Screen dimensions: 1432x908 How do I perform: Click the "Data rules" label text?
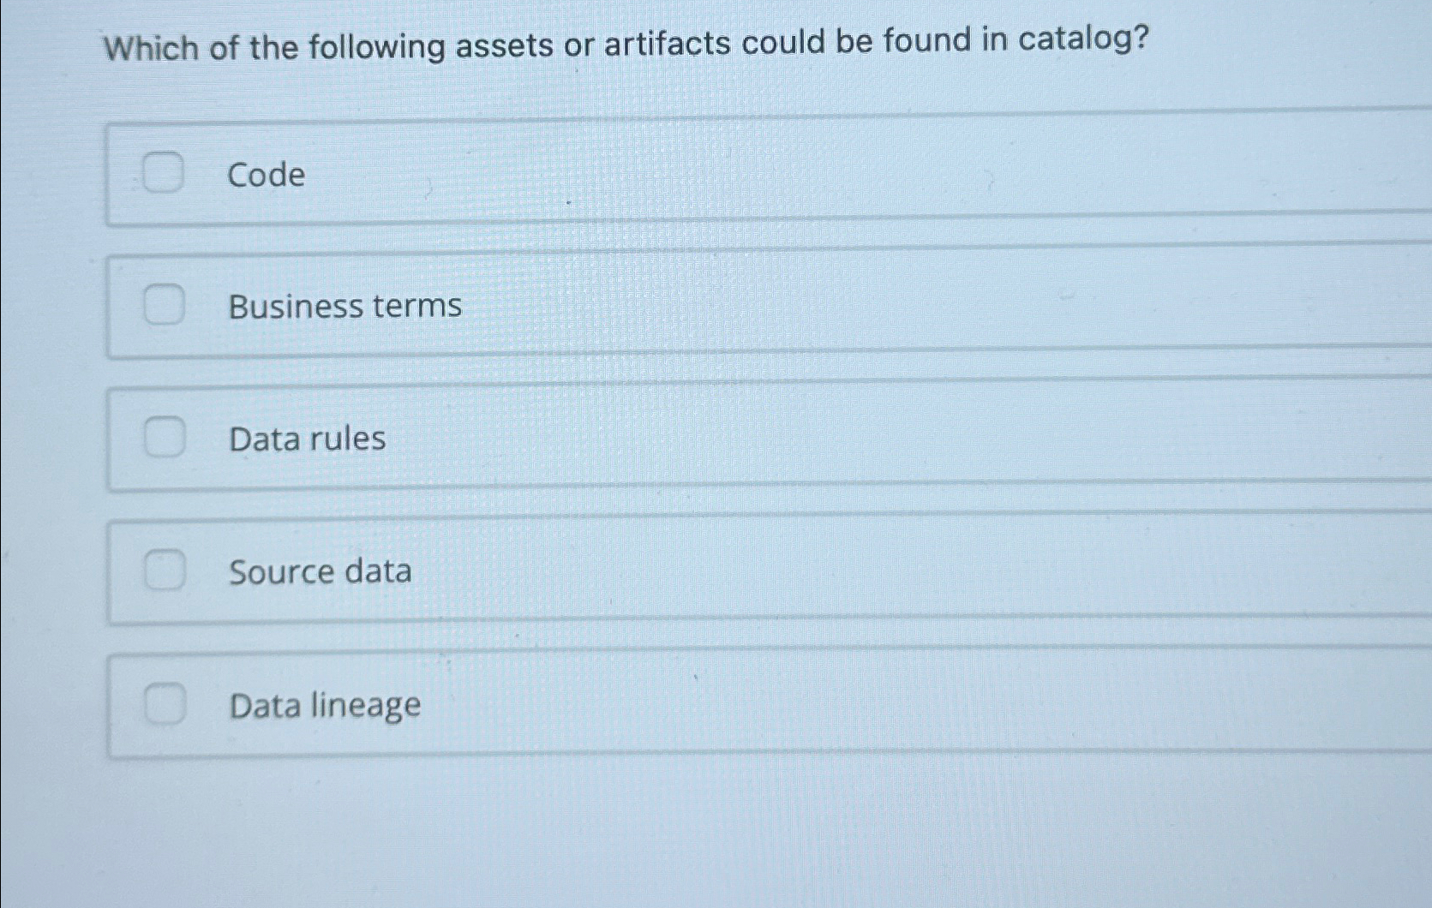(x=307, y=439)
